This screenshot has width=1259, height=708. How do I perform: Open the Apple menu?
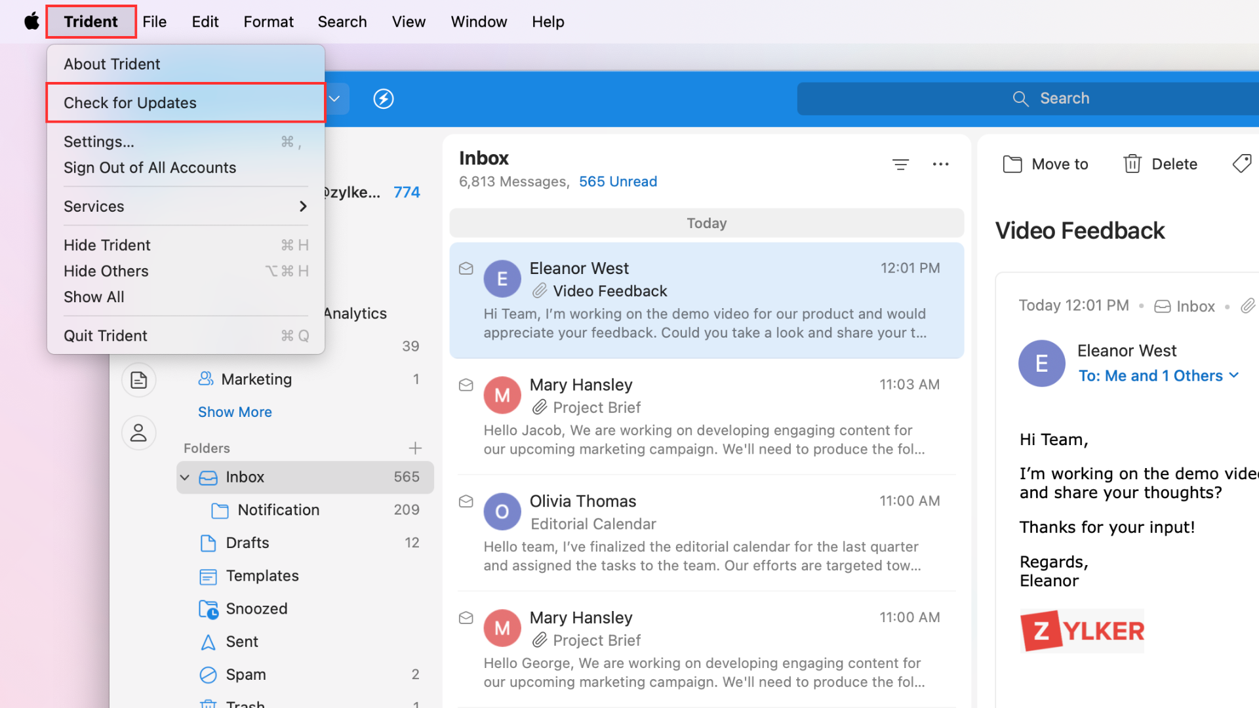coord(31,22)
